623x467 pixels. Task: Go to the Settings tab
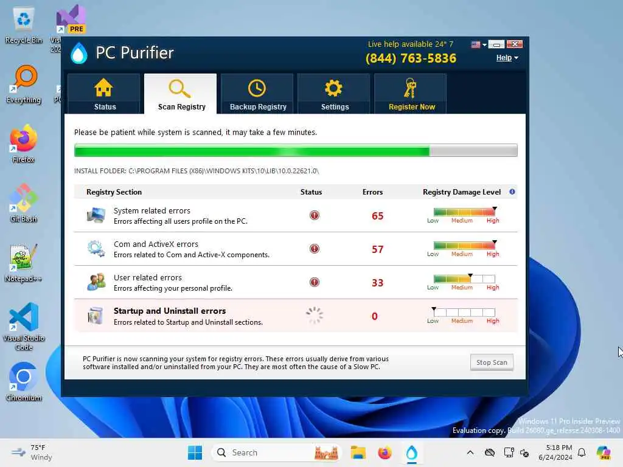pos(334,94)
